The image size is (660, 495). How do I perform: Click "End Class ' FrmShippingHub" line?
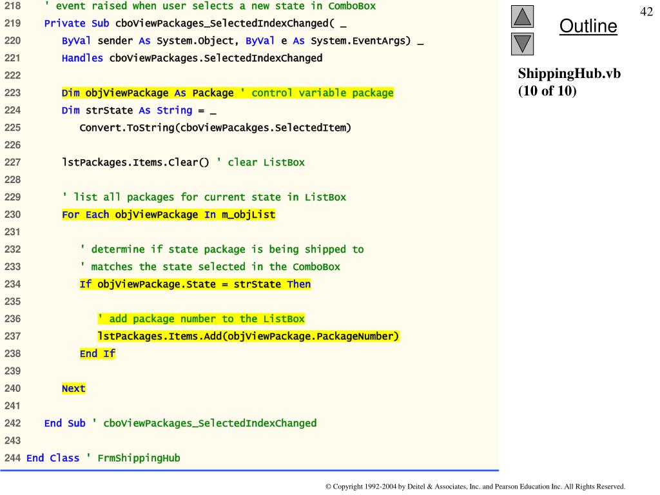[x=103, y=458]
